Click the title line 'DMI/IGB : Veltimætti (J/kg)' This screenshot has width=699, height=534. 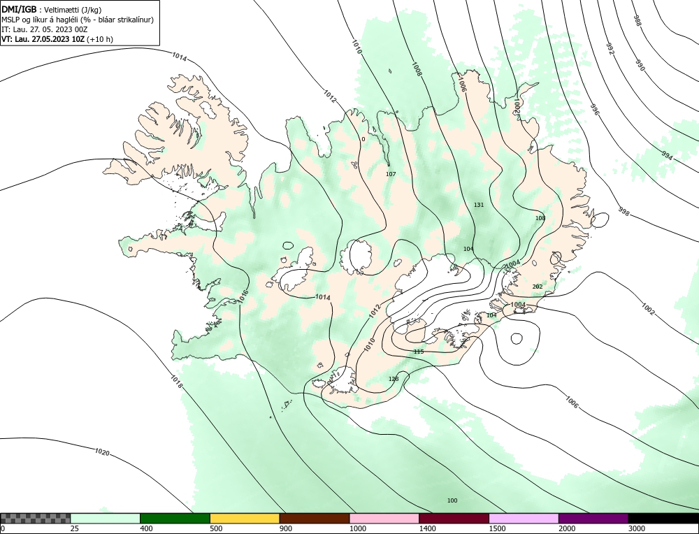[x=51, y=9]
